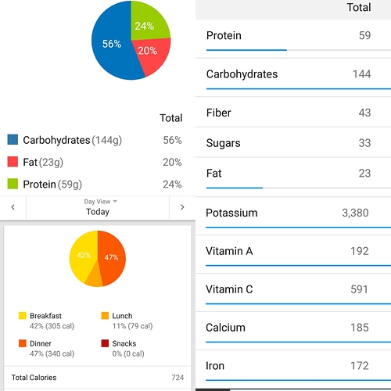
Task: Select the Sugars row in nutrient list
Action: tap(293, 142)
